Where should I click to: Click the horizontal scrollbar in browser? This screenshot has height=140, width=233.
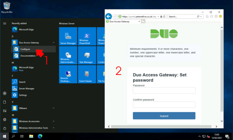(161, 126)
